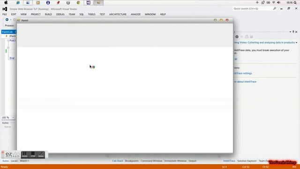
Task: Open the FILE menu
Action: coord(5,15)
